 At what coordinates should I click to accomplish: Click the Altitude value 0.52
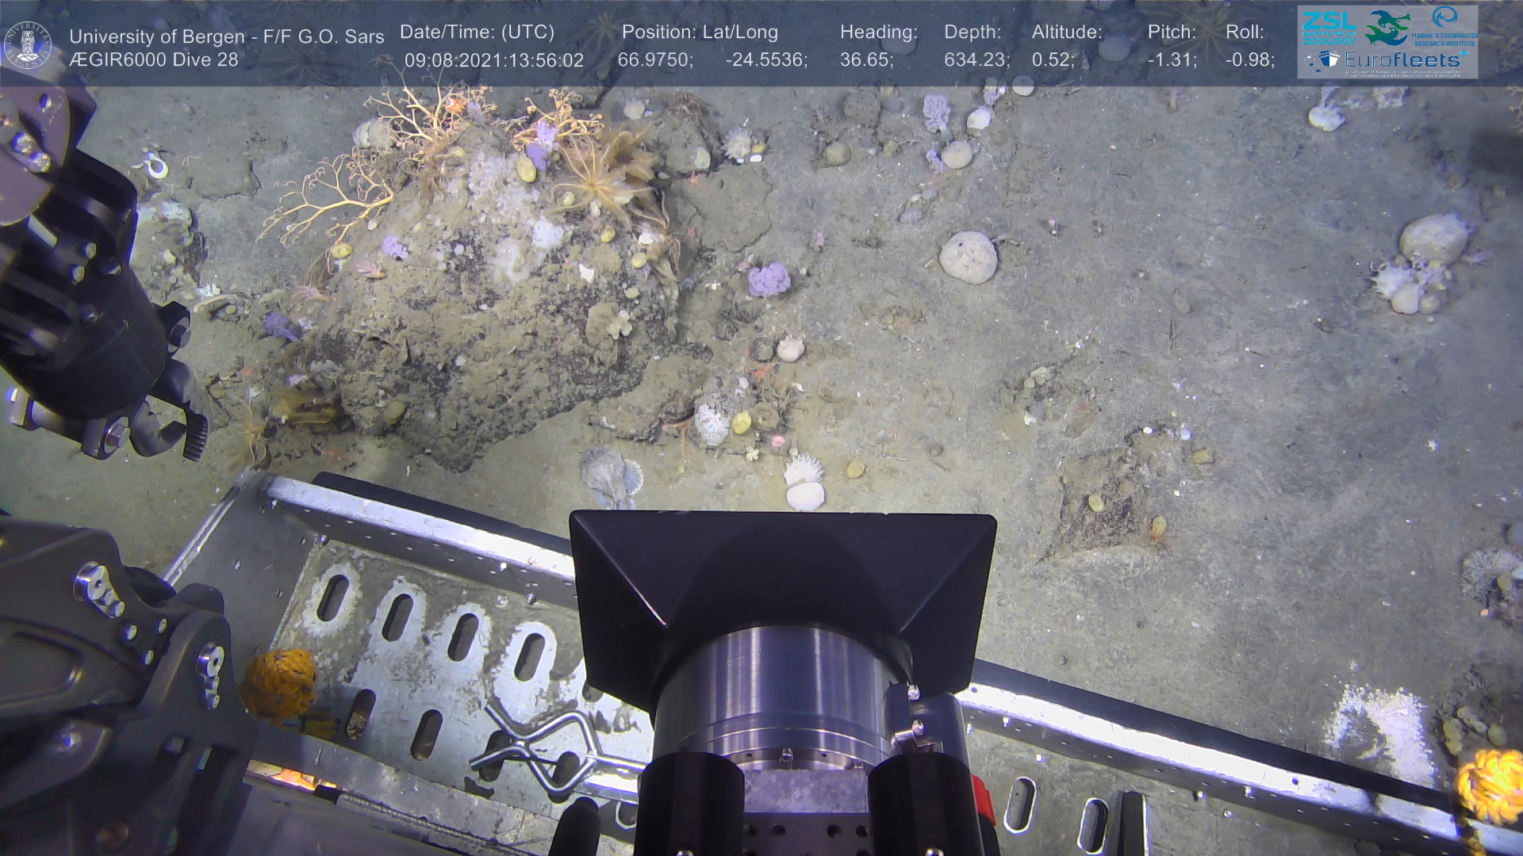(x=1053, y=60)
